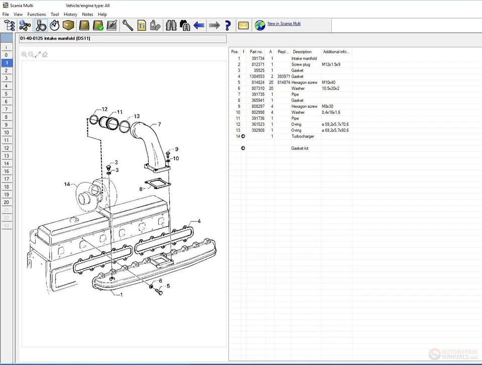Zoom in on the manifold diagram
The height and width of the screenshot is (365, 482).
[x=25, y=54]
